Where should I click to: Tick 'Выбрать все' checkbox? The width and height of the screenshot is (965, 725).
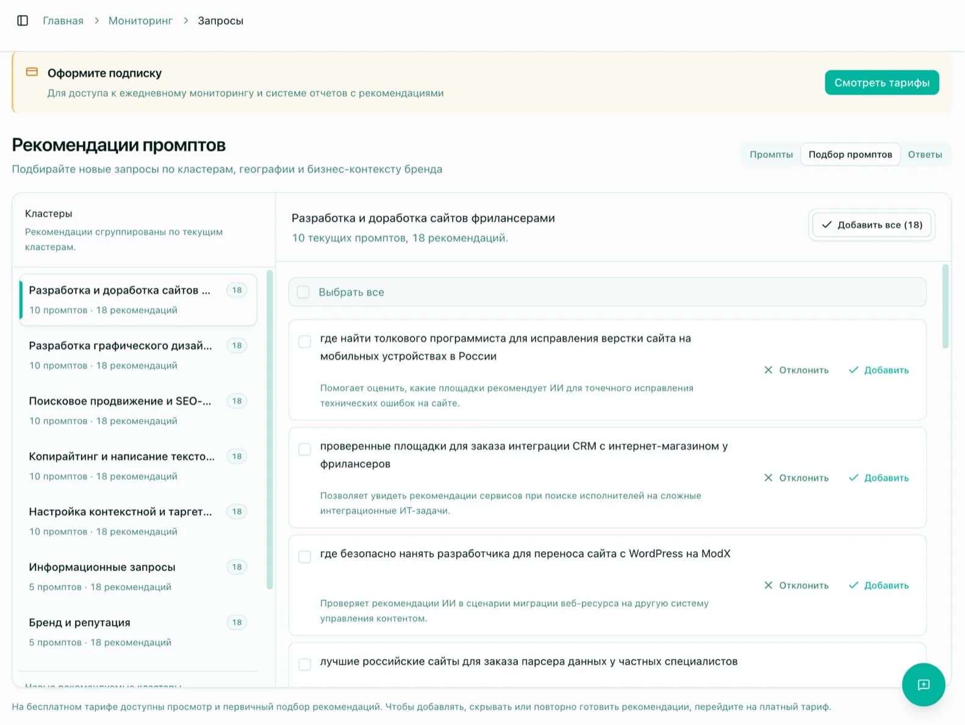(x=303, y=292)
